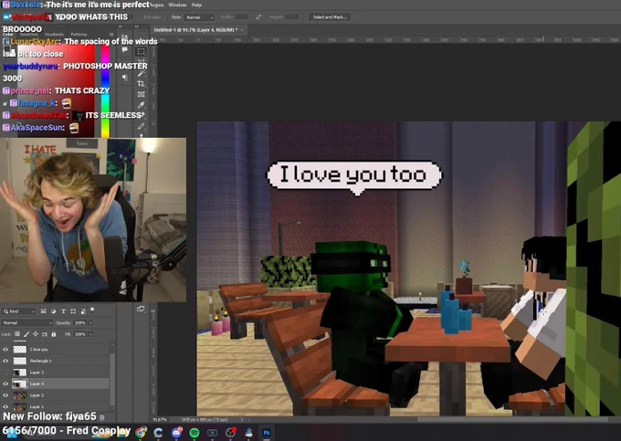Open the Plugins menu
This screenshot has width=621, height=441.
point(157,5)
